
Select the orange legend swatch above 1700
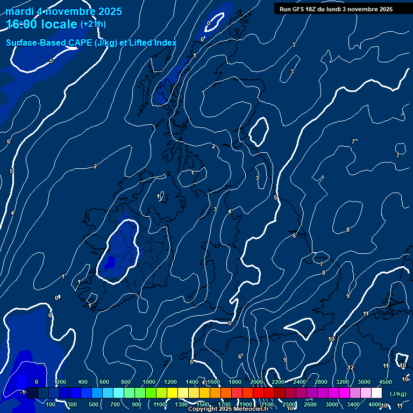click(215, 393)
